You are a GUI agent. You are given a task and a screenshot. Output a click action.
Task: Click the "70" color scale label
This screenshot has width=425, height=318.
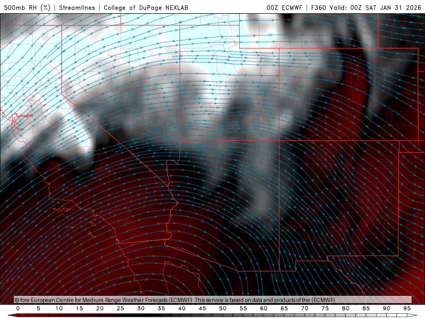304,308
